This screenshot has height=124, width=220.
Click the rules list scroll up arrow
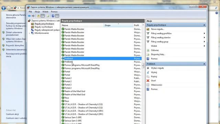(x=143, y=25)
